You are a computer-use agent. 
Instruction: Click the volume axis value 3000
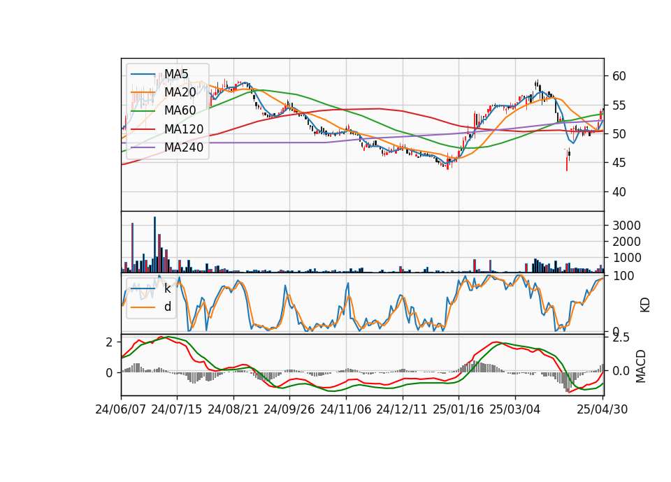pyautogui.click(x=626, y=226)
